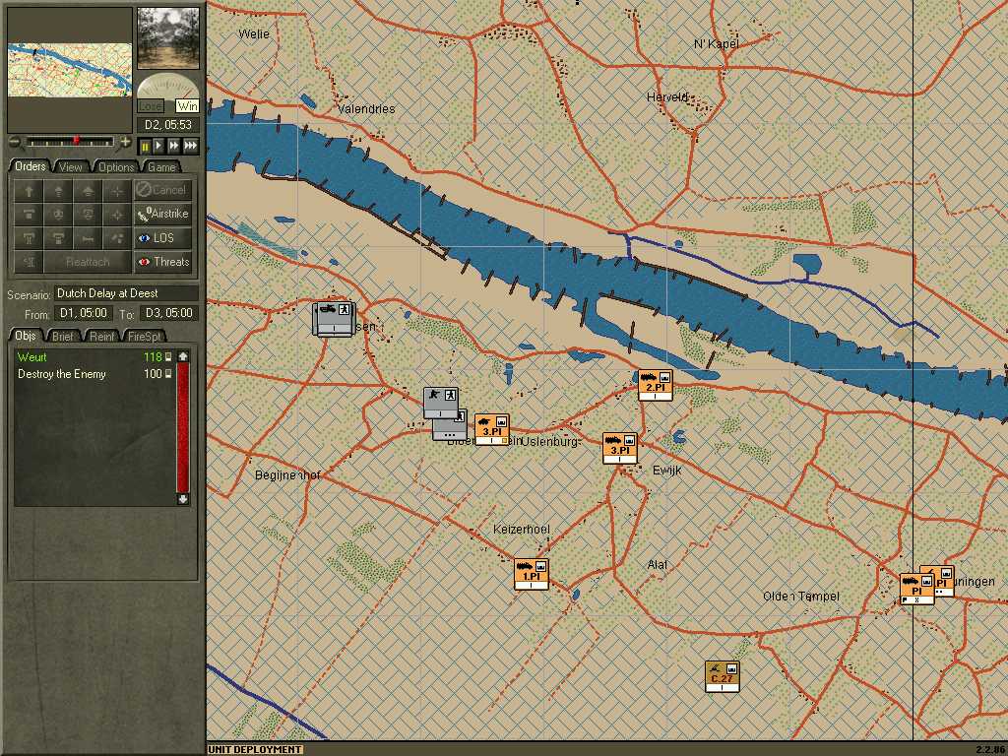Adjust the map zoom slider red marker

pyautogui.click(x=76, y=140)
